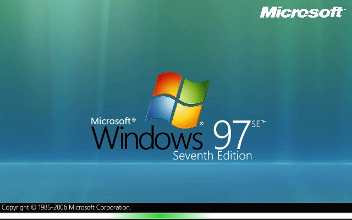This screenshot has height=220, width=352.
Task: Click the four-color Windows flag logo
Action: [178, 100]
